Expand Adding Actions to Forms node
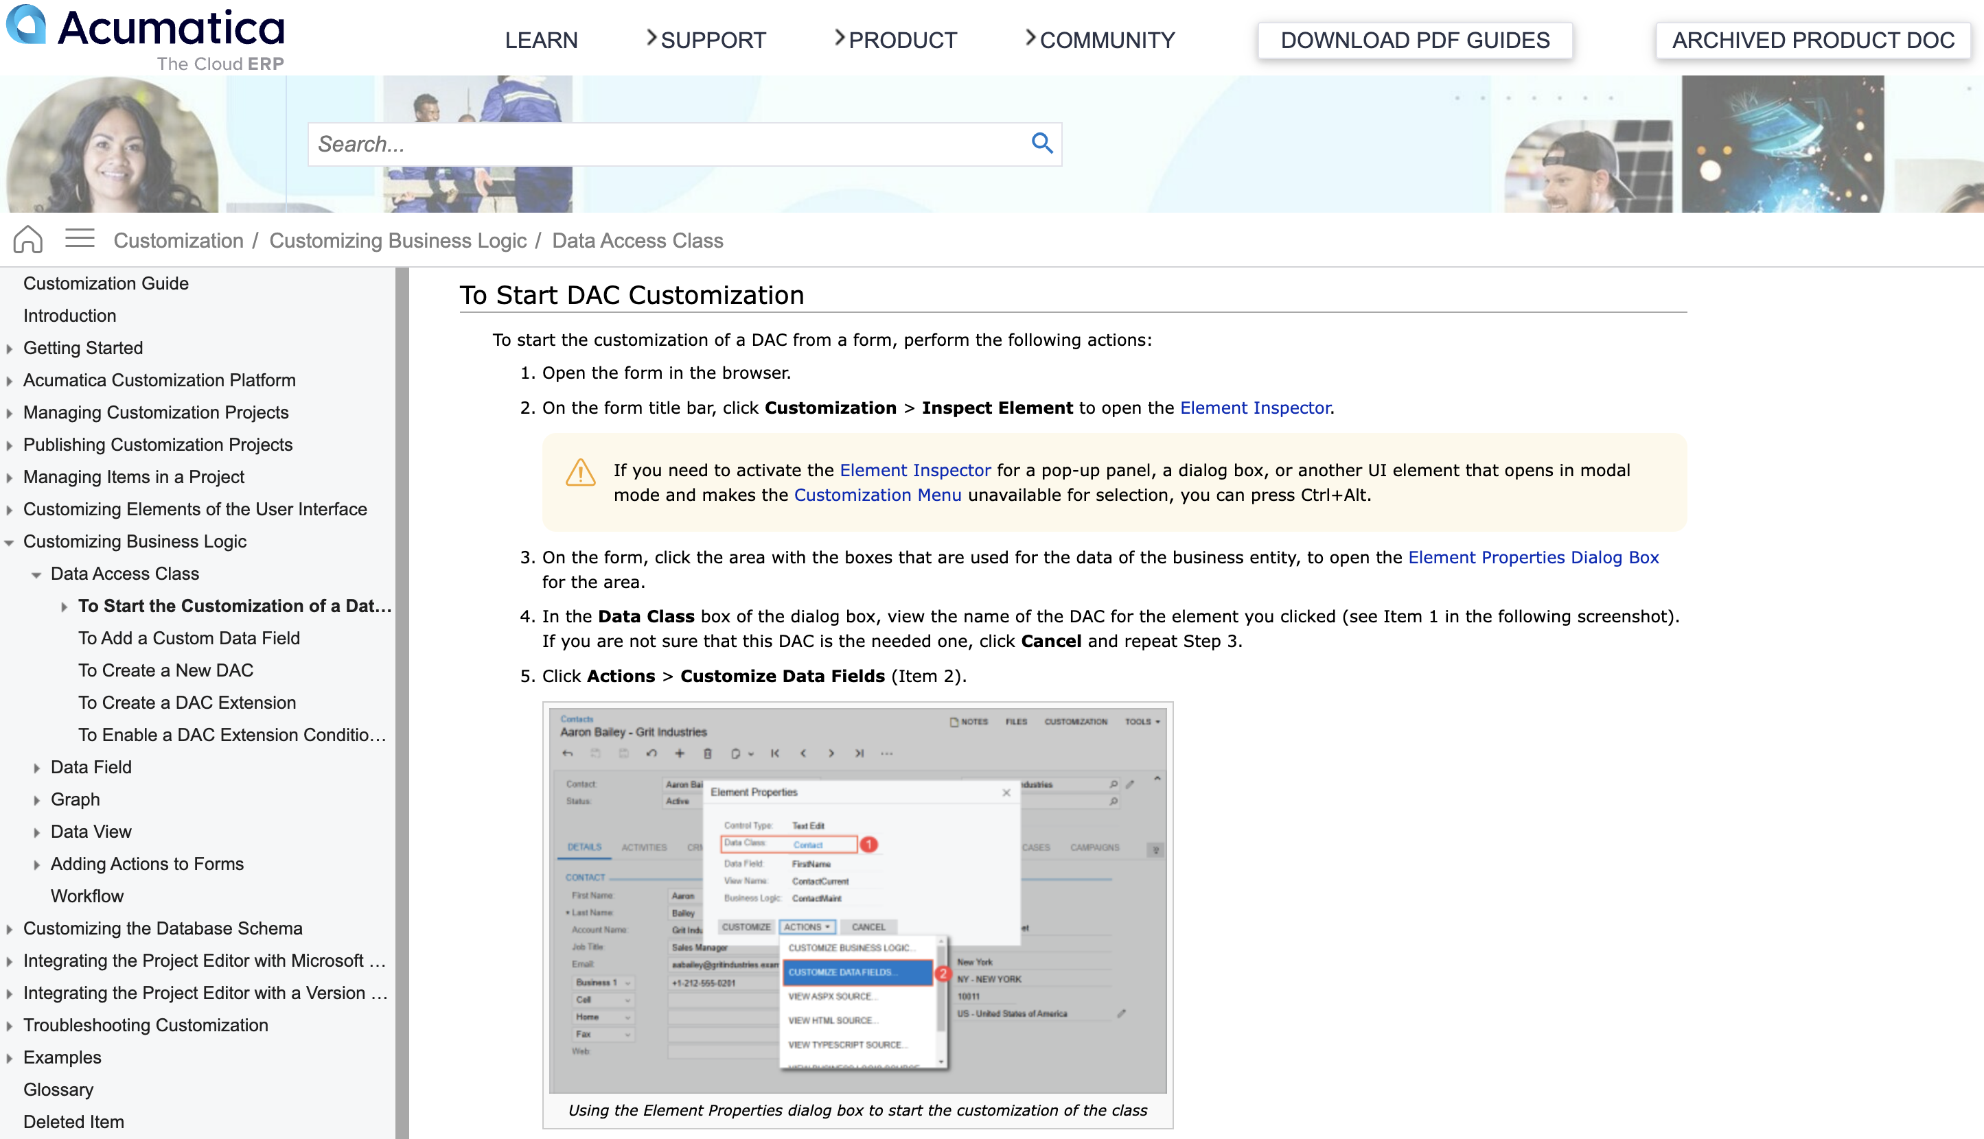Viewport: 1984px width, 1139px height. [x=36, y=865]
